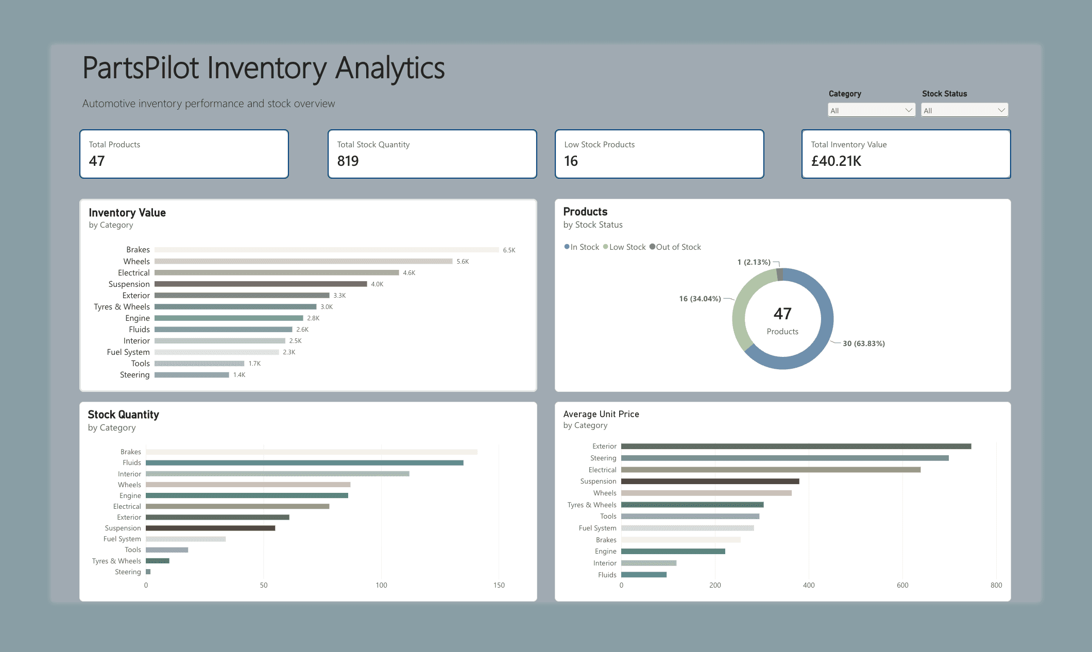Click the Engine bar in Inventory Value
This screenshot has width=1092, height=652.
(x=229, y=318)
